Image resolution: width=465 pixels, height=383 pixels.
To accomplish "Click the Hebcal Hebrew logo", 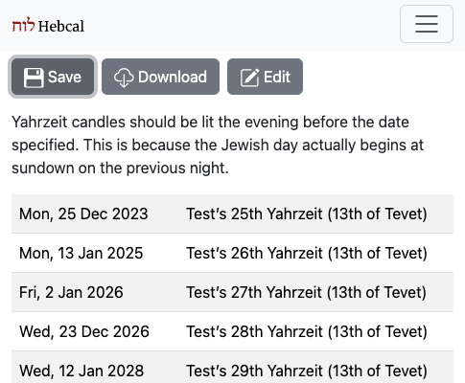I will [x=23, y=25].
